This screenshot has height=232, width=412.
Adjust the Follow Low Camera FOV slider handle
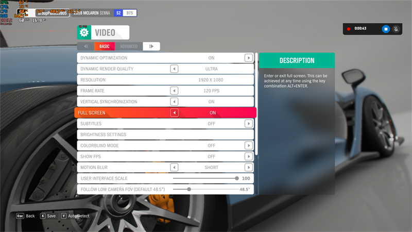point(189,189)
